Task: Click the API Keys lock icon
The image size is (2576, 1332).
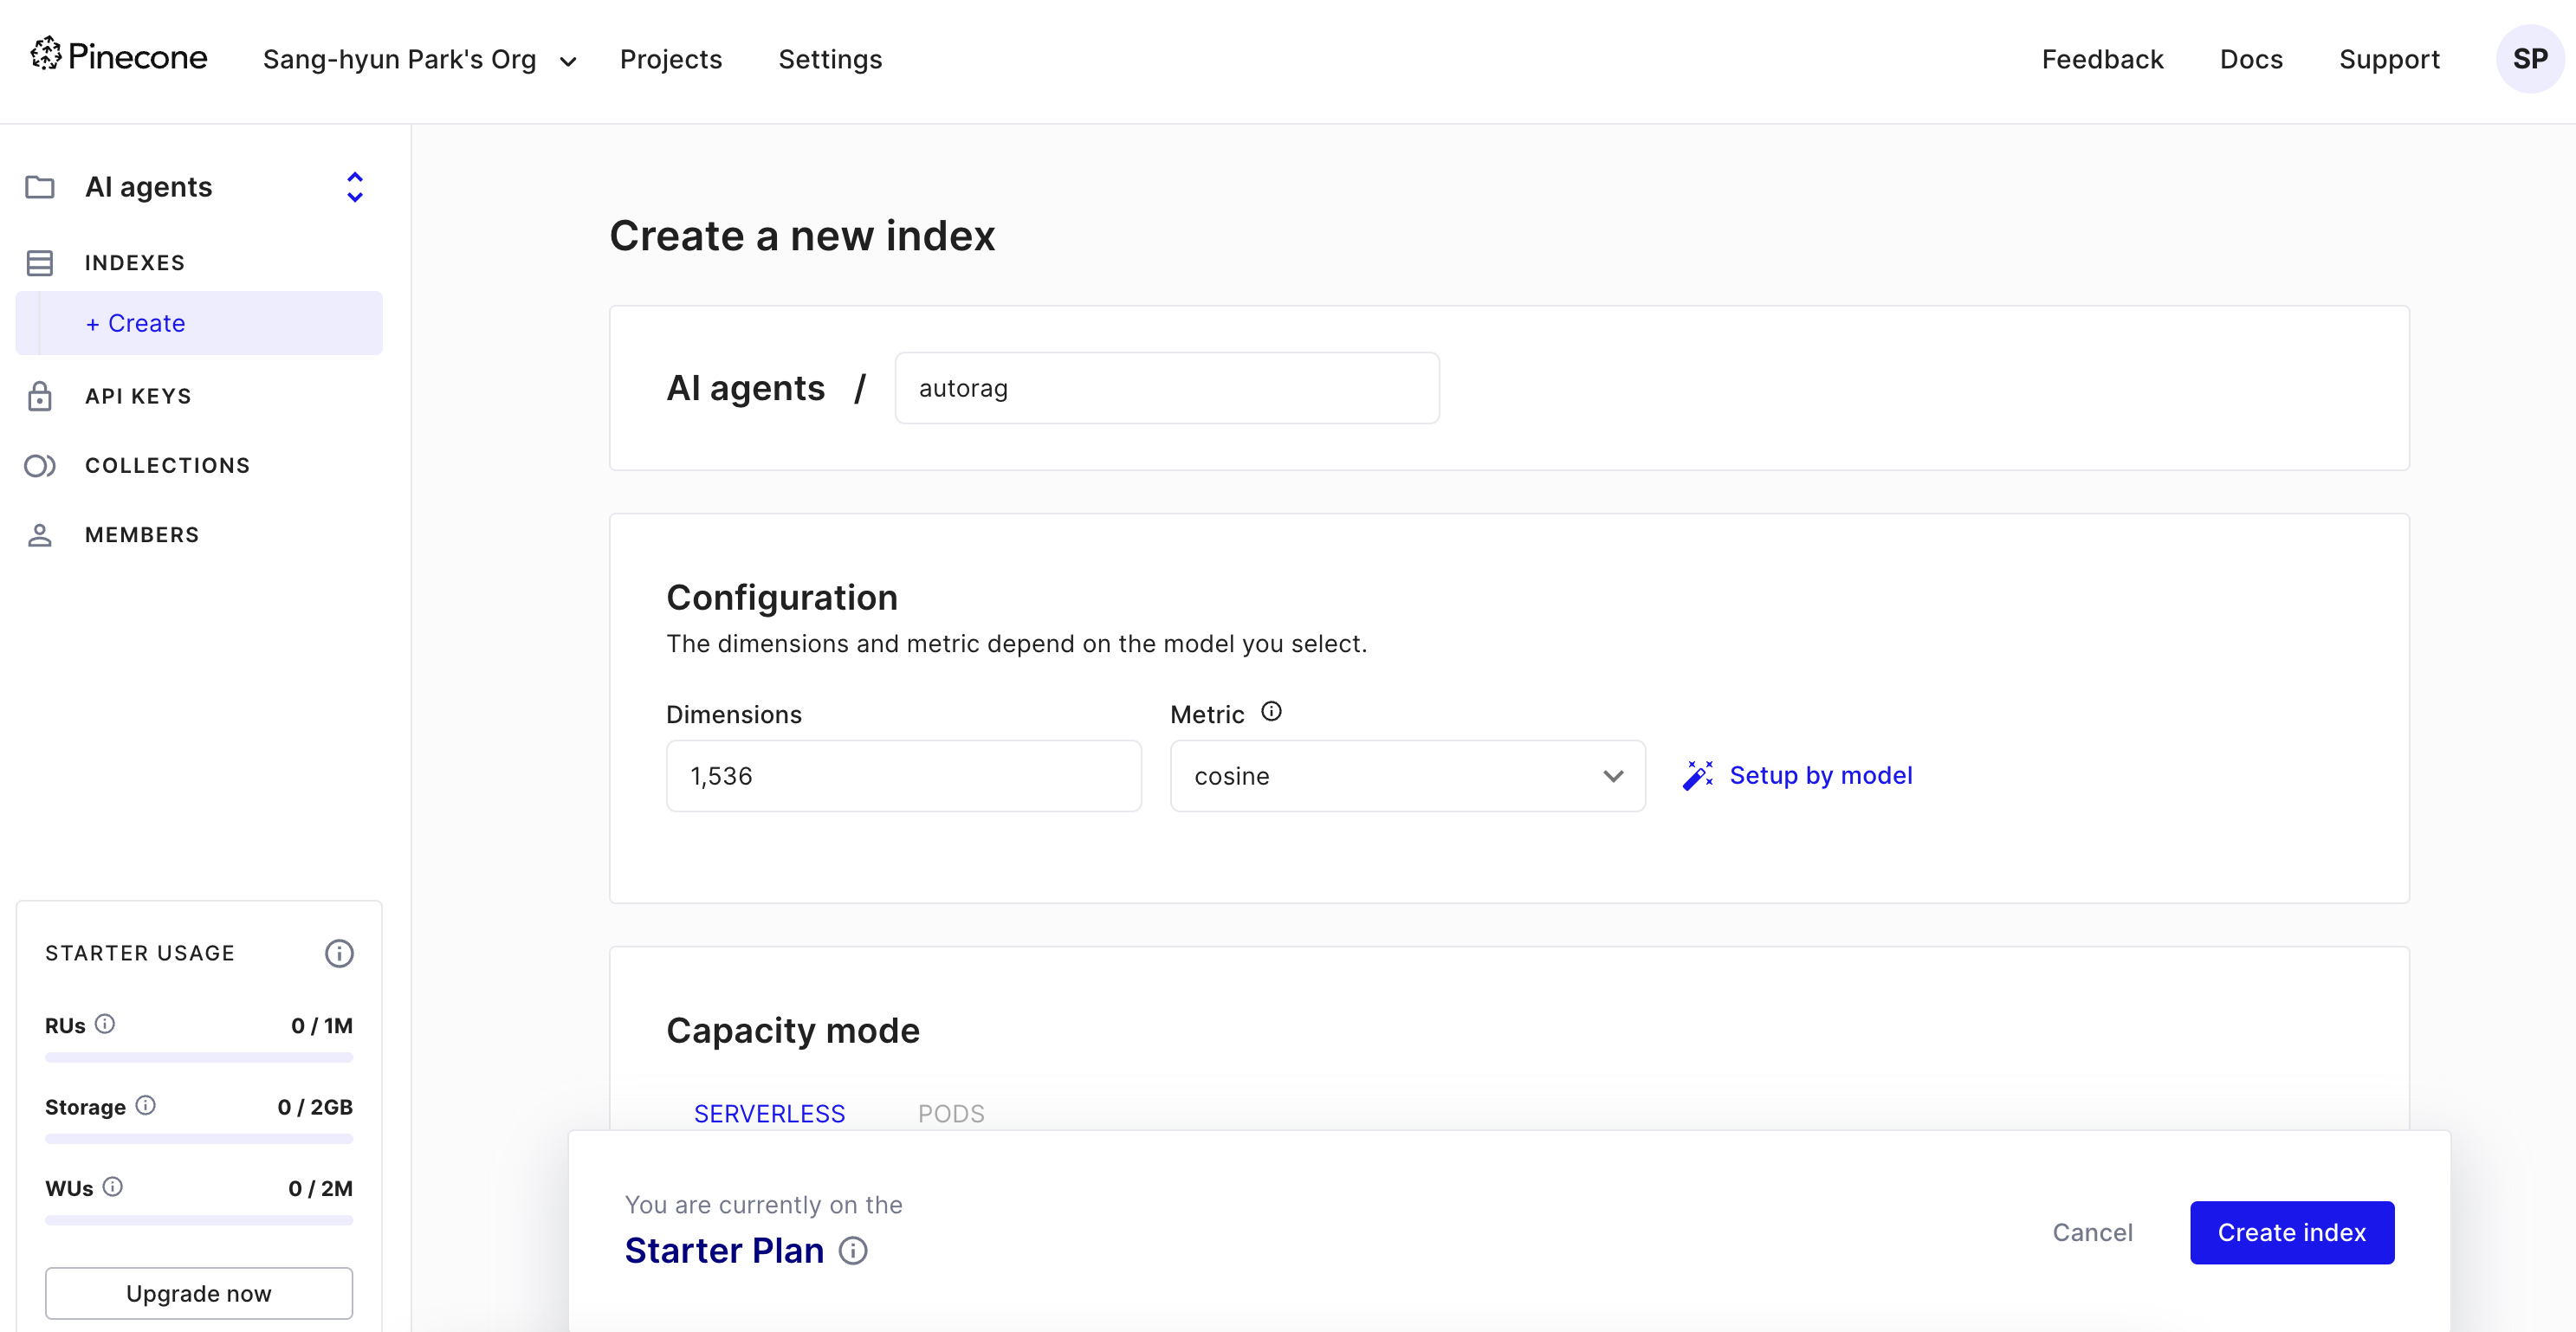Action: (40, 396)
